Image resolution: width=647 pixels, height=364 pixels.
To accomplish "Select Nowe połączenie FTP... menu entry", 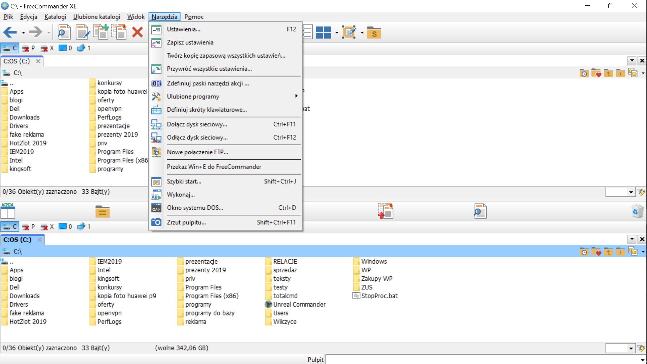I will pyautogui.click(x=225, y=152).
